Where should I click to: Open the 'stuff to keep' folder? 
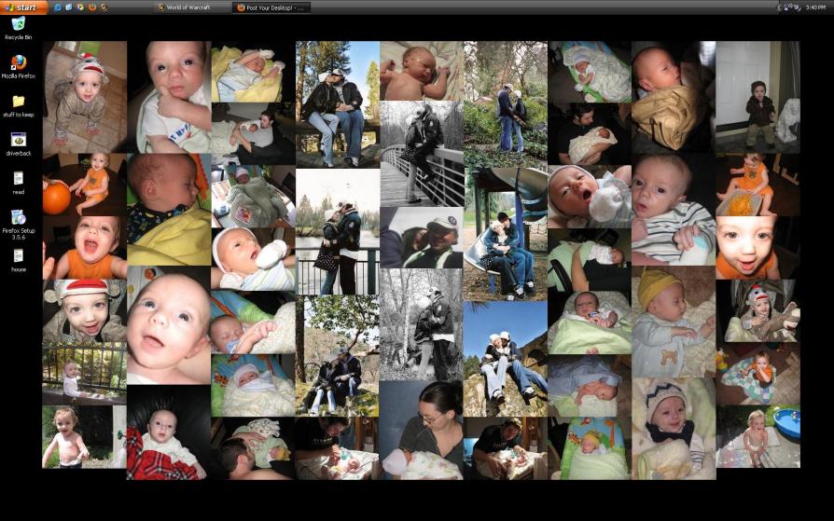18,102
